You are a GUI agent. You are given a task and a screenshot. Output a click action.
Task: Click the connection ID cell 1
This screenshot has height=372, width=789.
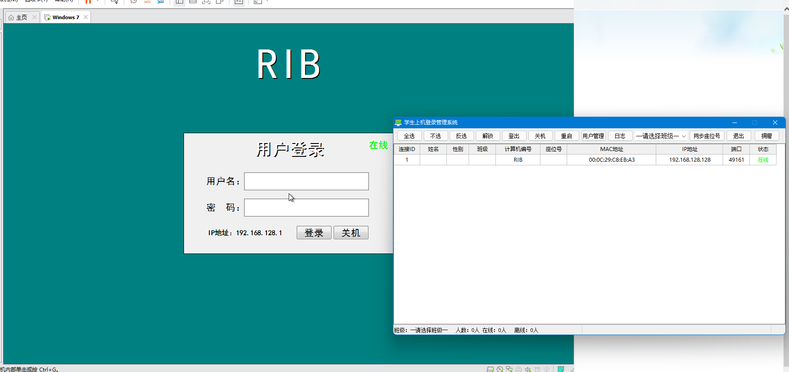click(407, 160)
